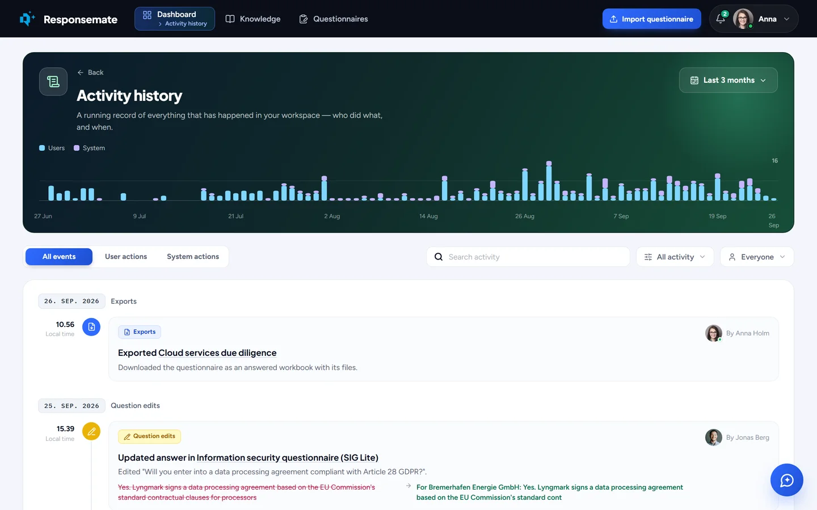Image resolution: width=817 pixels, height=510 pixels.
Task: Click the Import questionnaire button
Action: click(652, 19)
